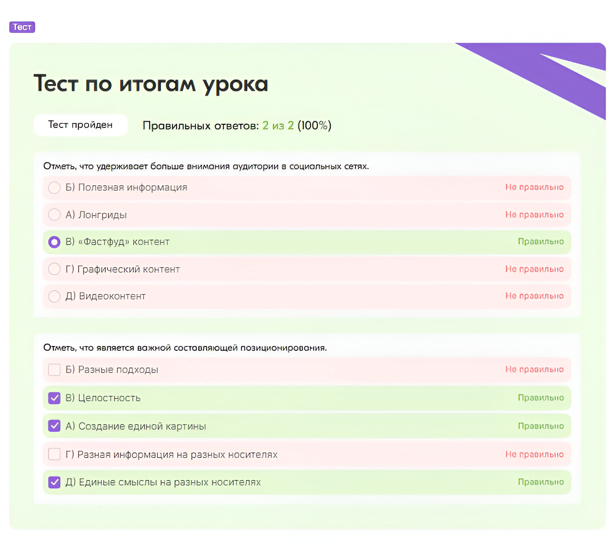
Task: Click the purple 'Тест' tag label
Action: click(22, 27)
